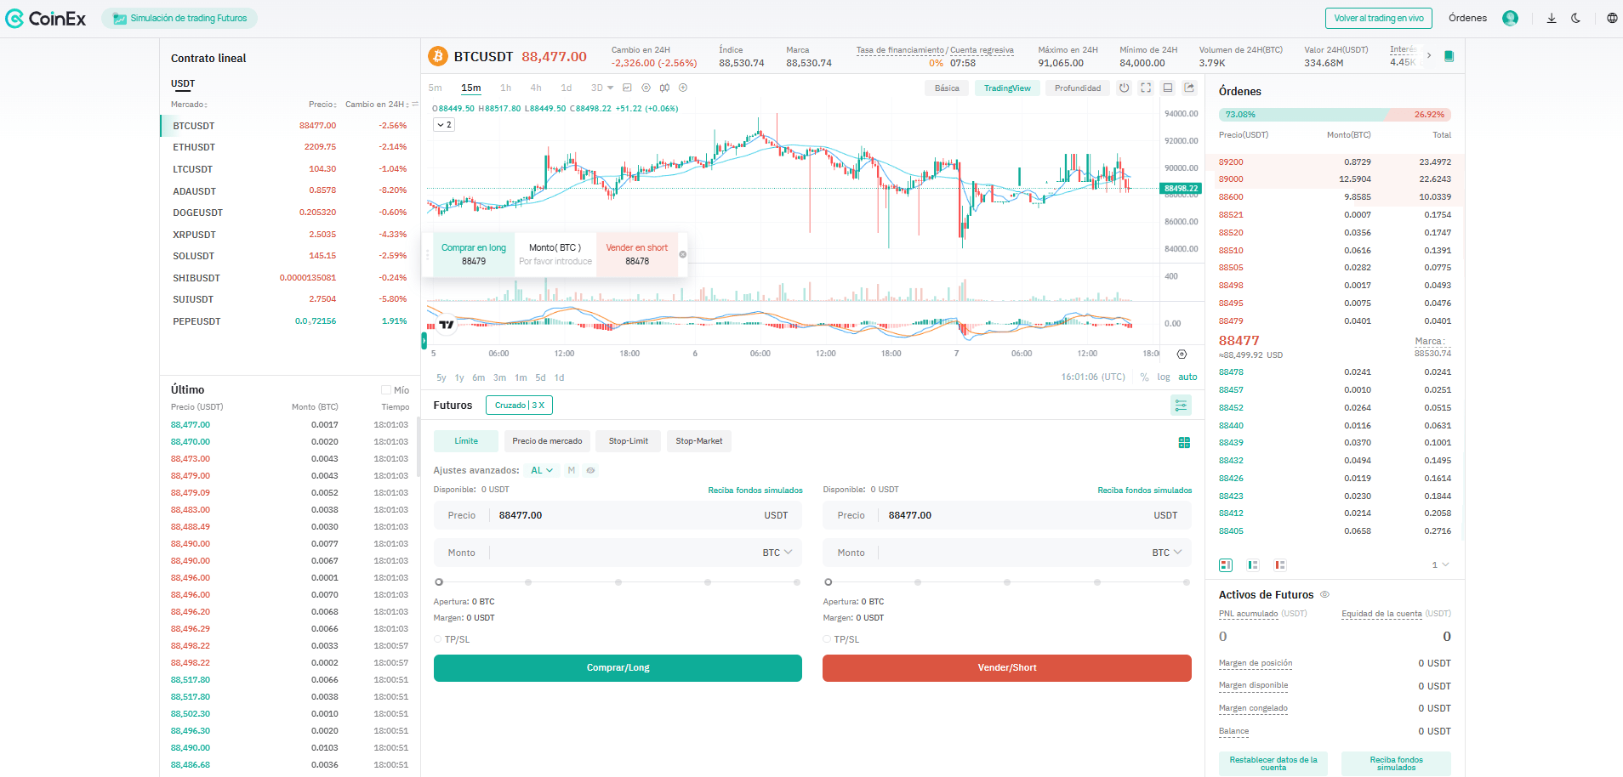Viewport: 1623px width, 777px height.
Task: Open futures preferences sliders icon
Action: 1181,406
